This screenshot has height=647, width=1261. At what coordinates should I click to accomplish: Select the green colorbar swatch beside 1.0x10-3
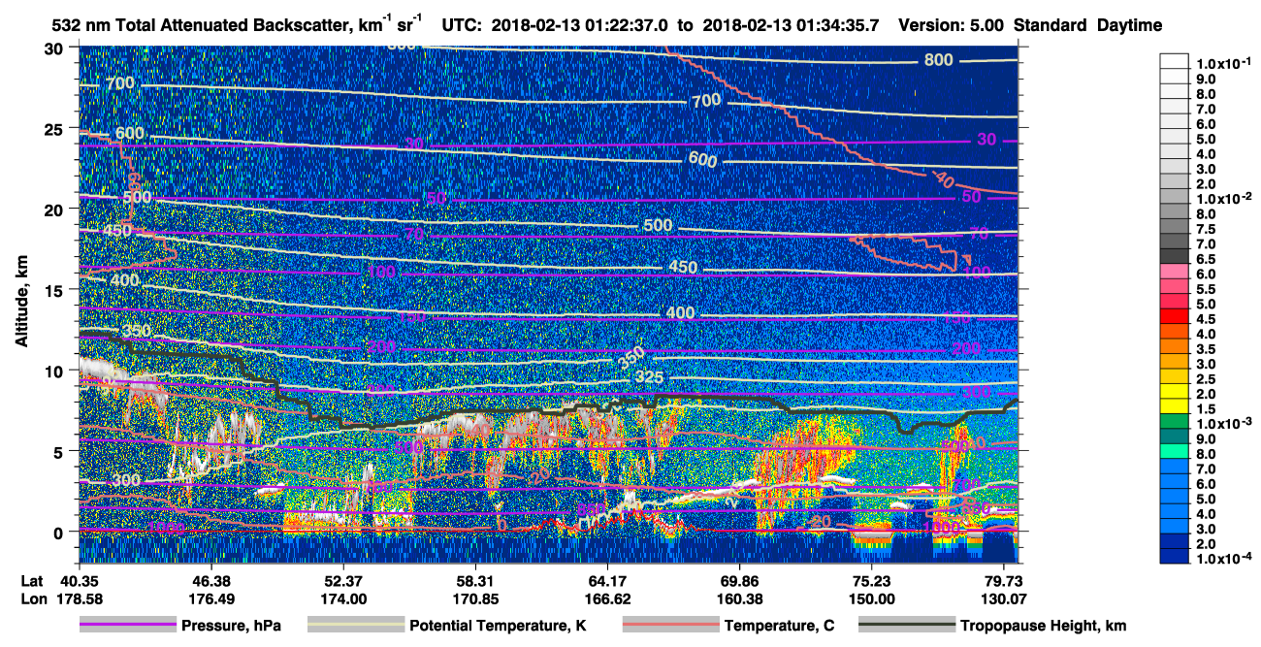click(x=1175, y=422)
